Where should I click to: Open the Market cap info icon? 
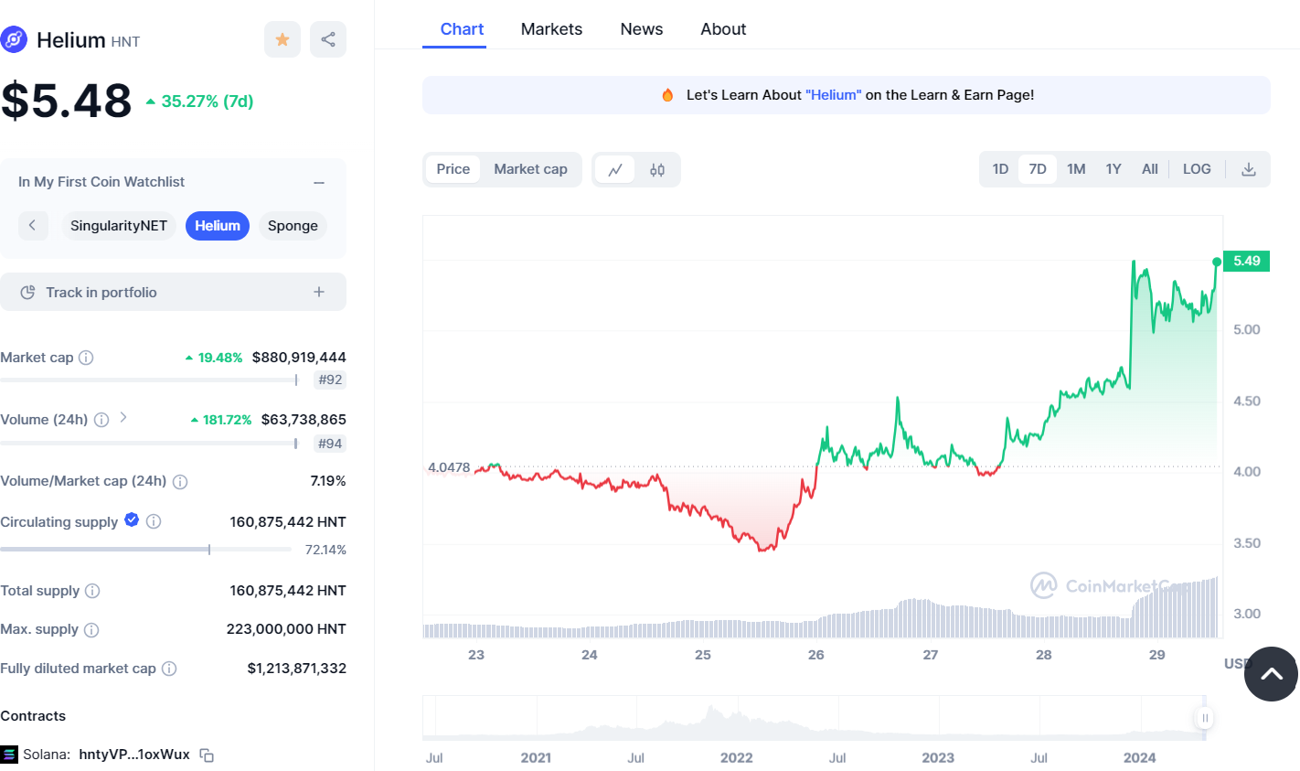pos(86,358)
